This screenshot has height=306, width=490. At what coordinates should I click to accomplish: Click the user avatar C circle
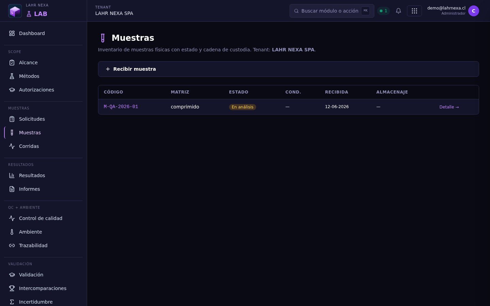(x=474, y=11)
